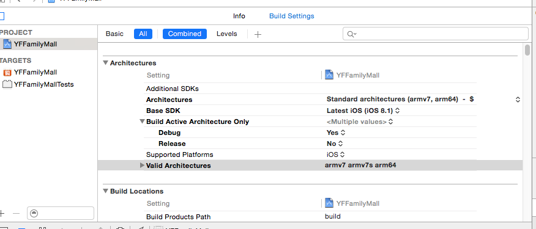536x229 pixels.
Task: Click the Additional SDKs setting row
Action: pos(311,89)
